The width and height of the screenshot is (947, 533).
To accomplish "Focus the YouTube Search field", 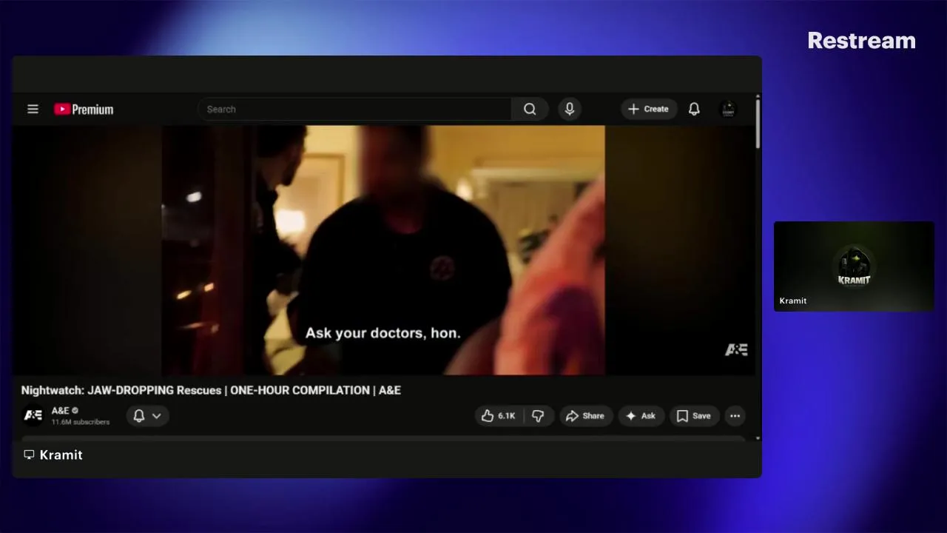I will pyautogui.click(x=354, y=109).
